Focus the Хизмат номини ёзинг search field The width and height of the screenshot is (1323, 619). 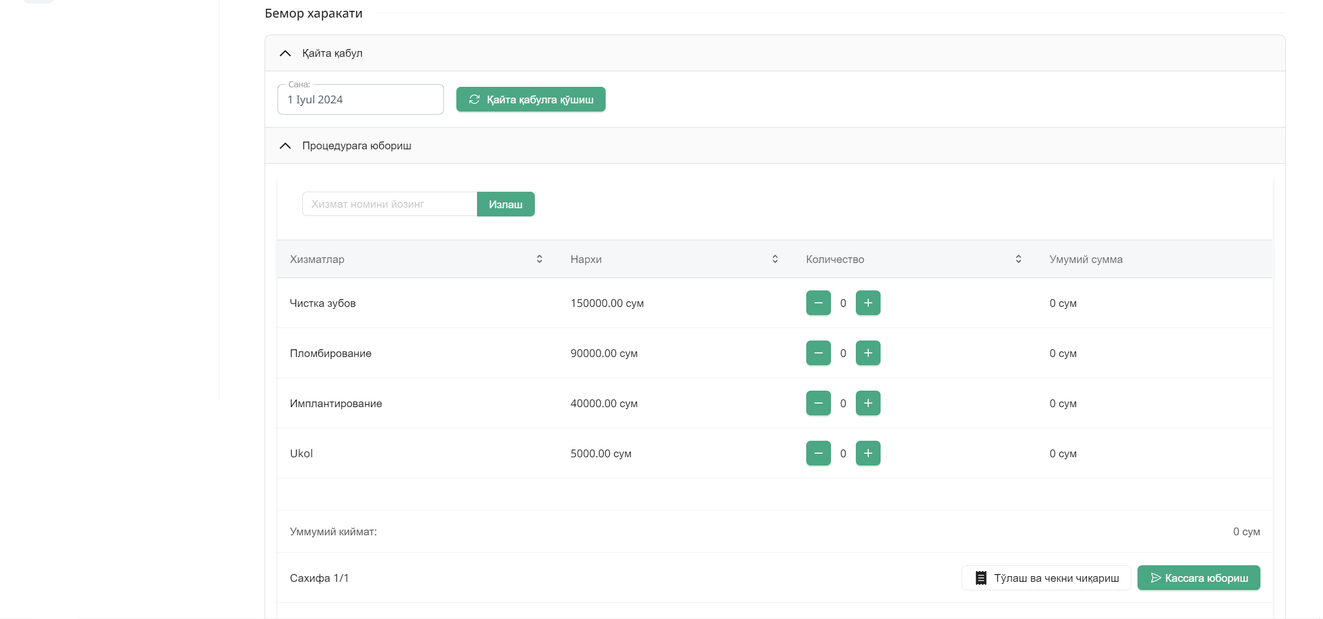[x=389, y=204]
